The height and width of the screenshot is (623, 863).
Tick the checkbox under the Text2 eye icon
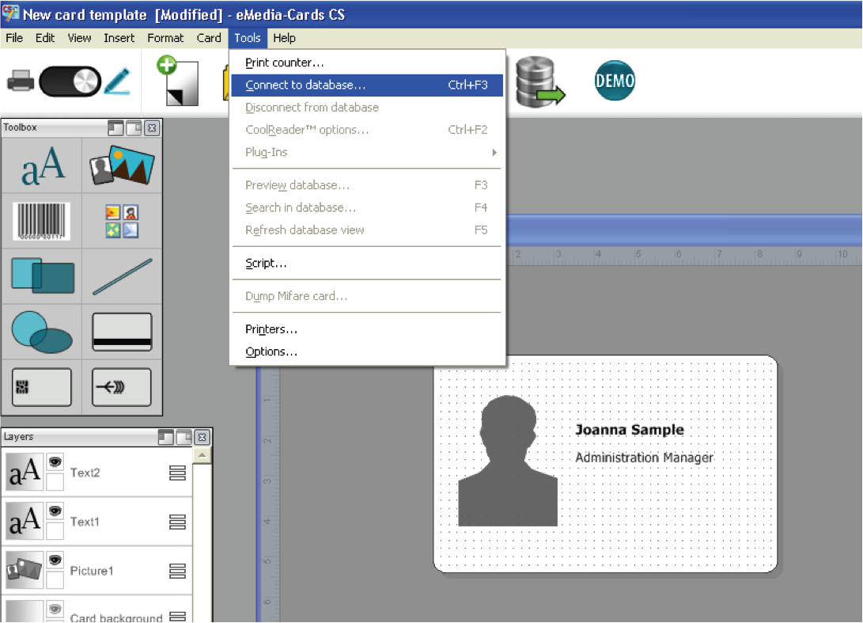pos(55,481)
